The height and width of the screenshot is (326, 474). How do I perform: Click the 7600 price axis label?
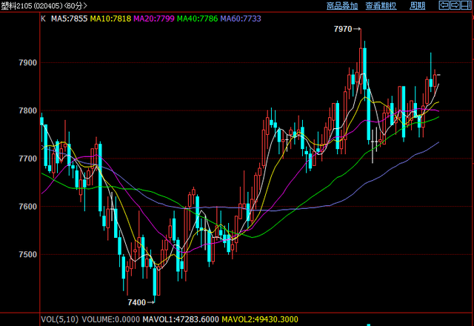(x=27, y=207)
